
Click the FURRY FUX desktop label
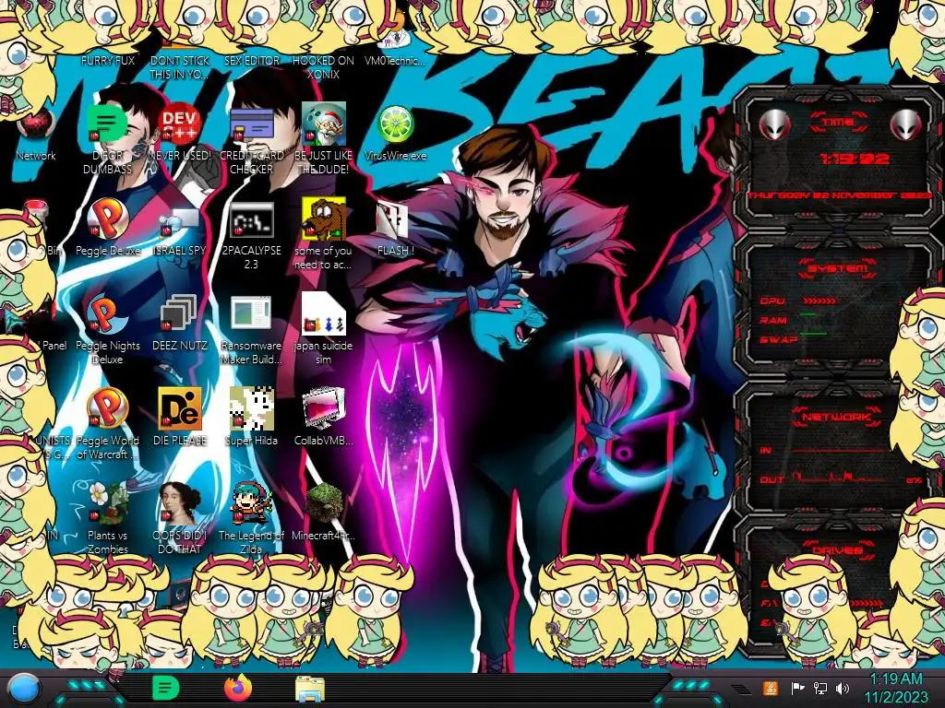click(x=108, y=61)
